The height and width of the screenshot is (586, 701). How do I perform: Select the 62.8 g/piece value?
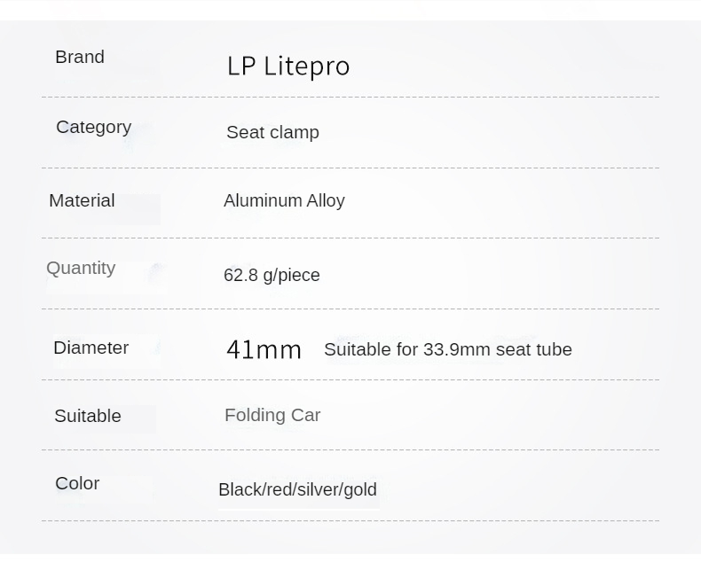coord(272,275)
